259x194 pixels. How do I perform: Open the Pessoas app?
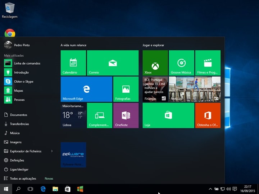coord(14,100)
